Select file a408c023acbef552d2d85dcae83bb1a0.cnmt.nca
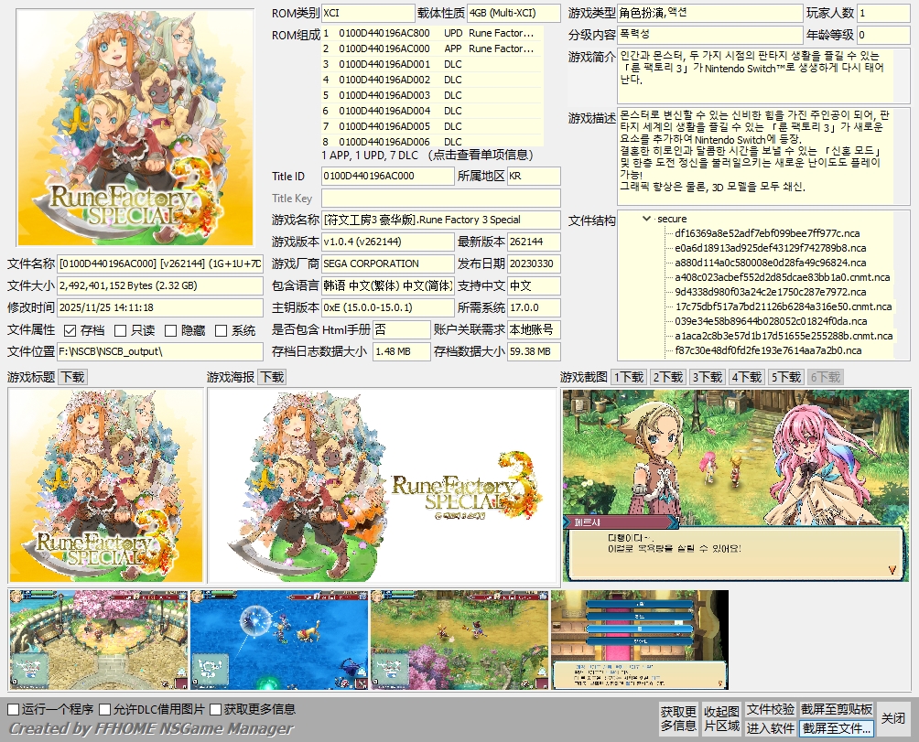Screen dimensions: 919x742 click(x=782, y=277)
